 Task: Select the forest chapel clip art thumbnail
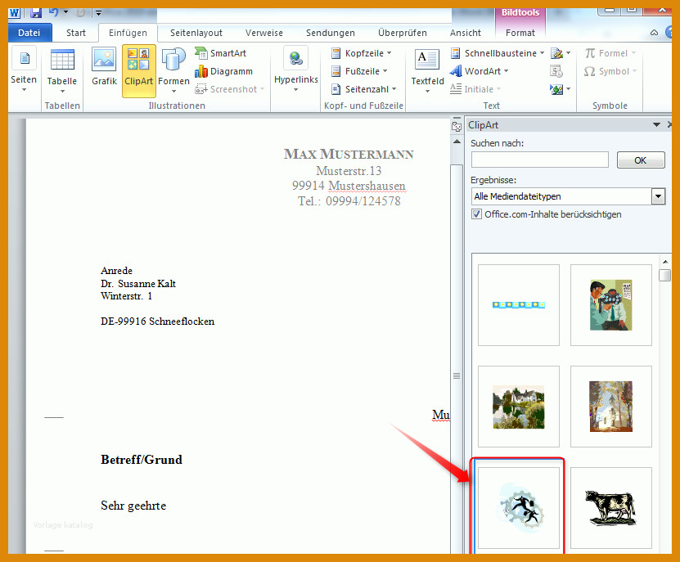(611, 407)
